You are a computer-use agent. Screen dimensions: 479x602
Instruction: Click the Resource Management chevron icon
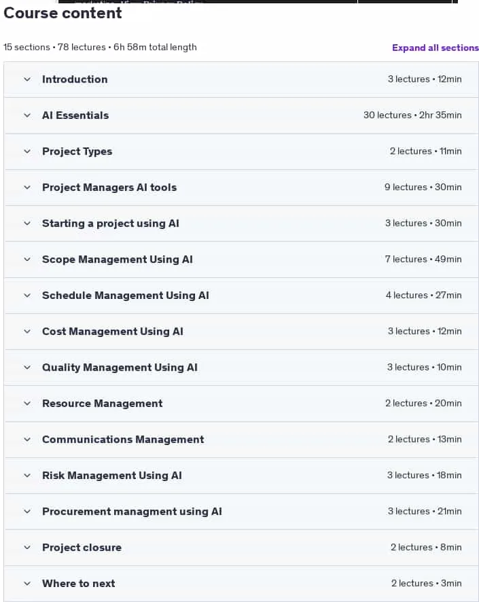pyautogui.click(x=27, y=404)
